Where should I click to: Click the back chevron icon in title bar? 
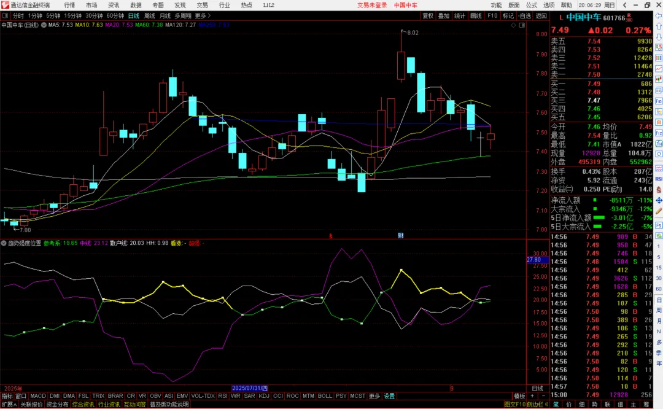pyautogui.click(x=625, y=5)
